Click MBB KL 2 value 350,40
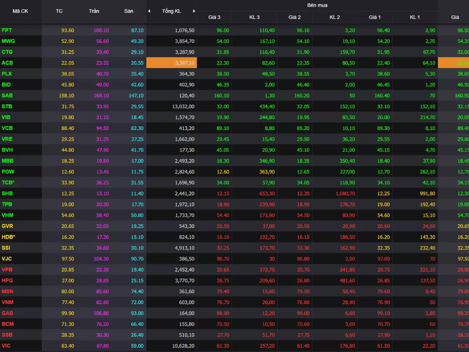This screenshot has width=469, height=352. [347, 161]
